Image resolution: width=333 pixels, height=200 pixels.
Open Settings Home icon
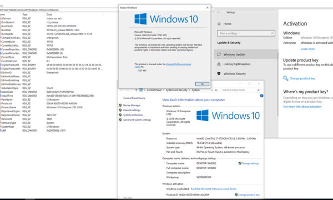[x=219, y=24]
